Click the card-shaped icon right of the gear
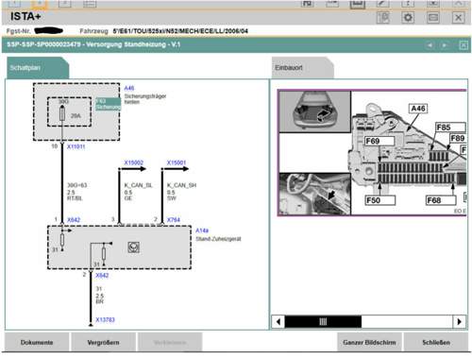The height and width of the screenshot is (358, 472). click(x=433, y=17)
